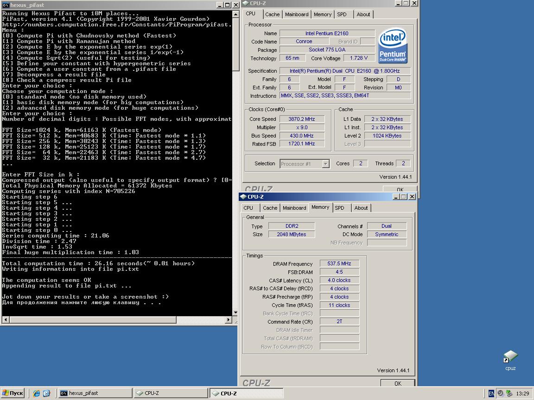Click the memory Size value 2048 MBytes
The width and height of the screenshot is (534, 400).
(292, 234)
